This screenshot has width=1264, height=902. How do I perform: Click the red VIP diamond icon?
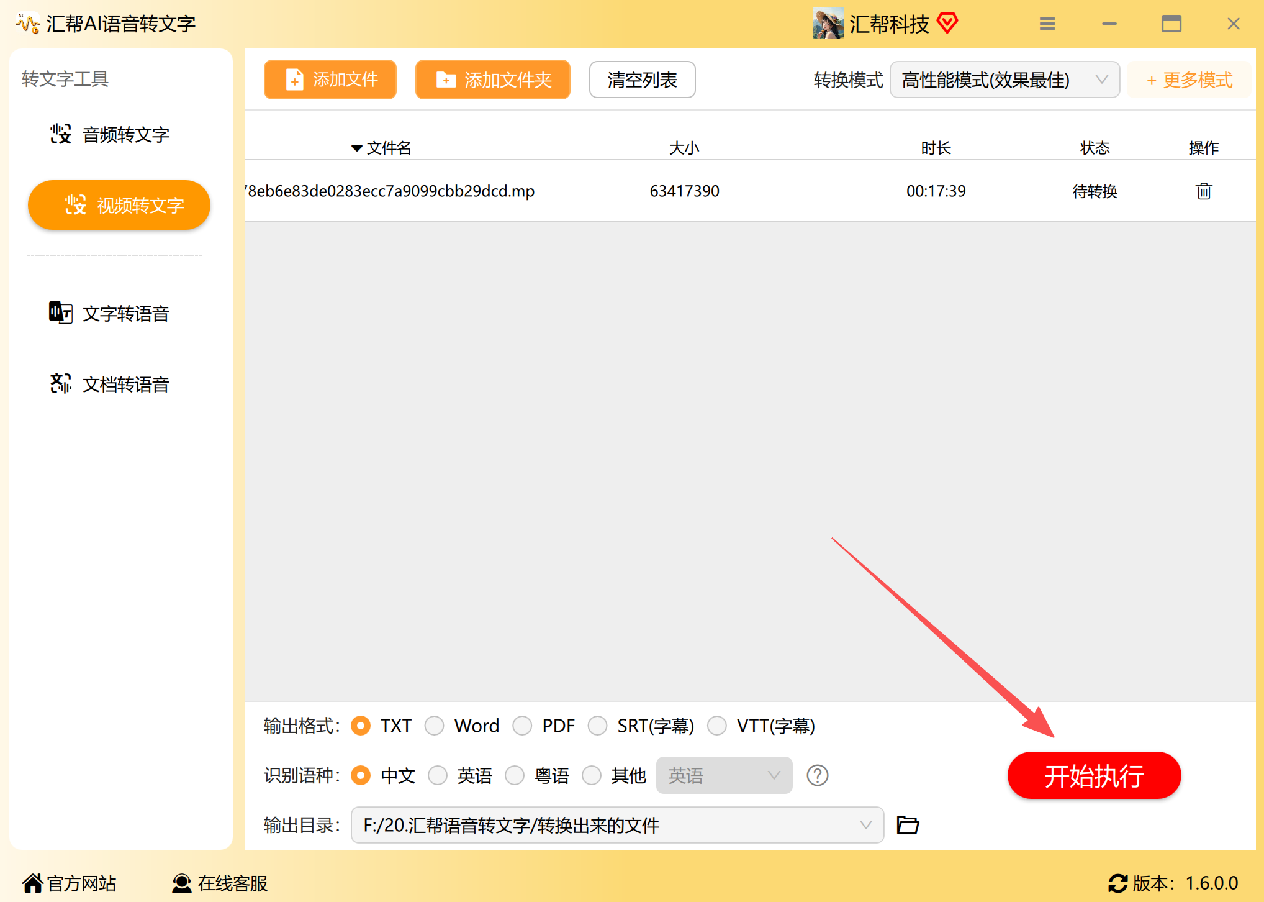point(947,24)
